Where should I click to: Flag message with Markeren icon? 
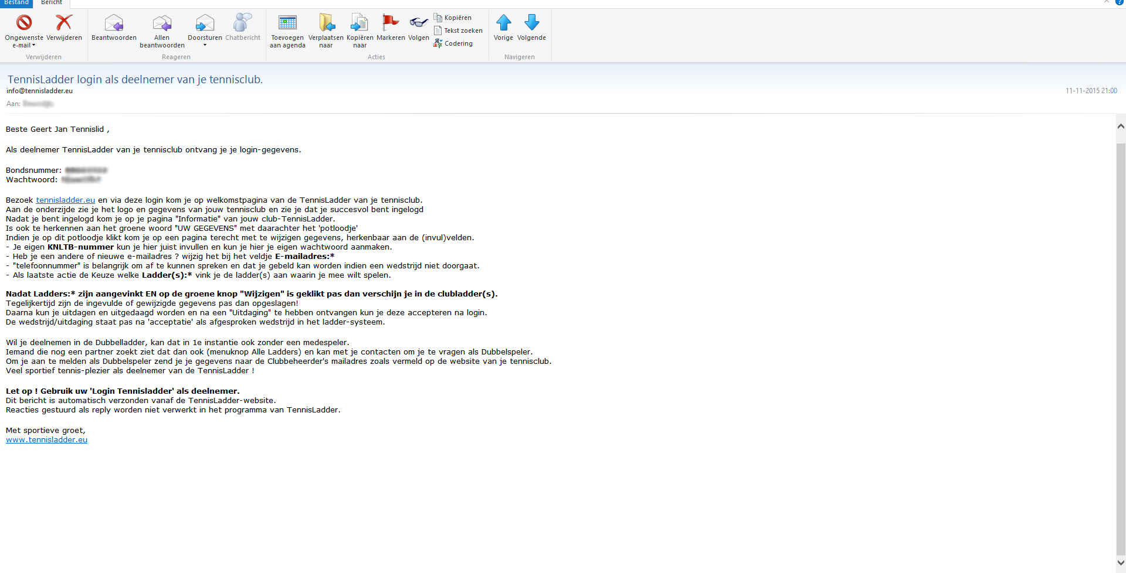pos(391,23)
